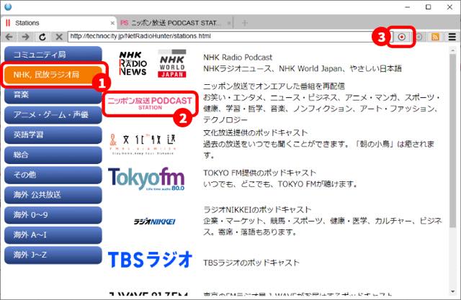Screen dimensions: 461x300
Task: Select the コミュニティ局 category
Action: [x=53, y=55]
